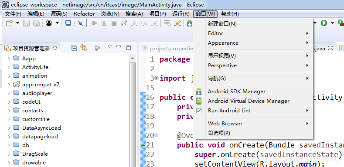344x167 pixels.
Task: Open the 导航(G) submenu
Action: (x=253, y=79)
